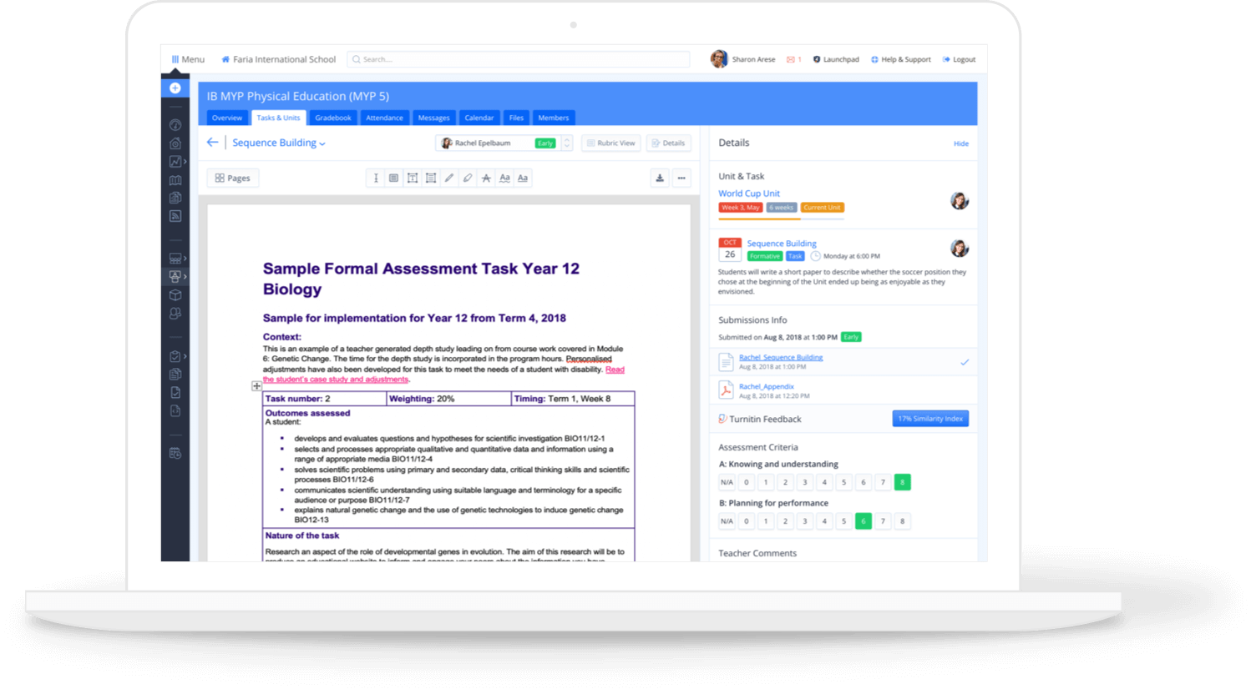Open the Menu toggle at top left

[x=188, y=59]
